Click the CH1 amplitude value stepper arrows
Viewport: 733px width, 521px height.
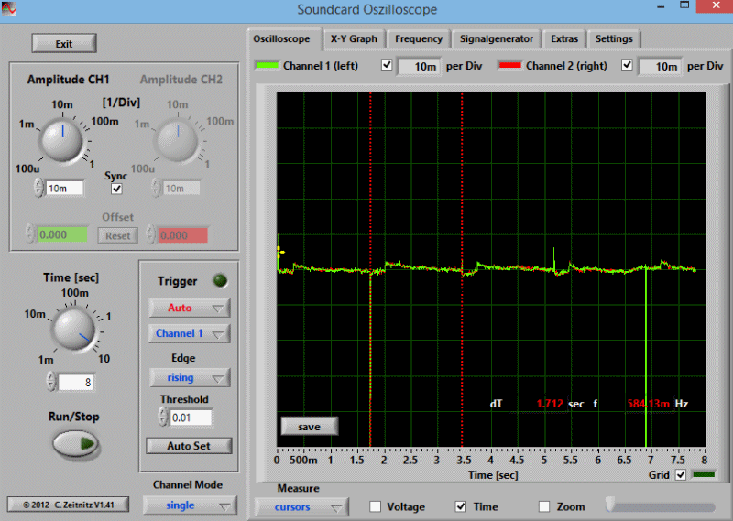38,188
